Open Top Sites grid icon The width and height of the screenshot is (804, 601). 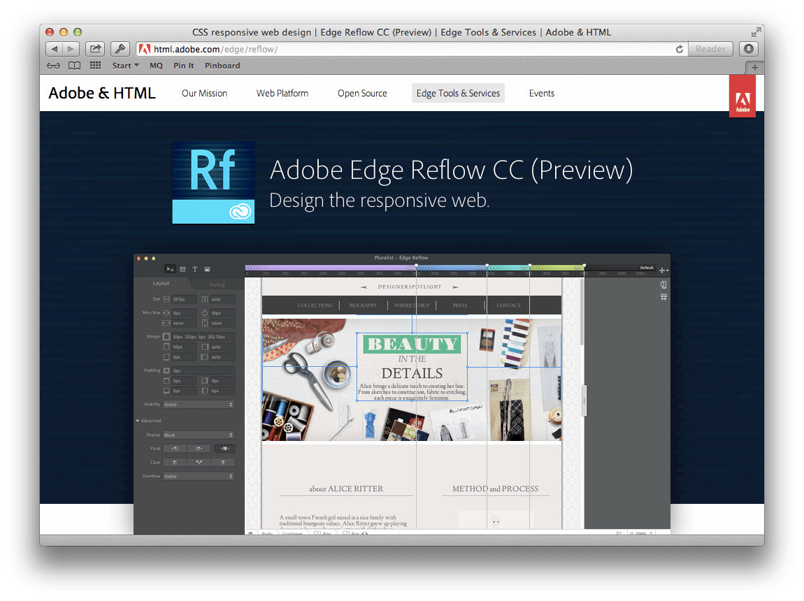(x=95, y=66)
